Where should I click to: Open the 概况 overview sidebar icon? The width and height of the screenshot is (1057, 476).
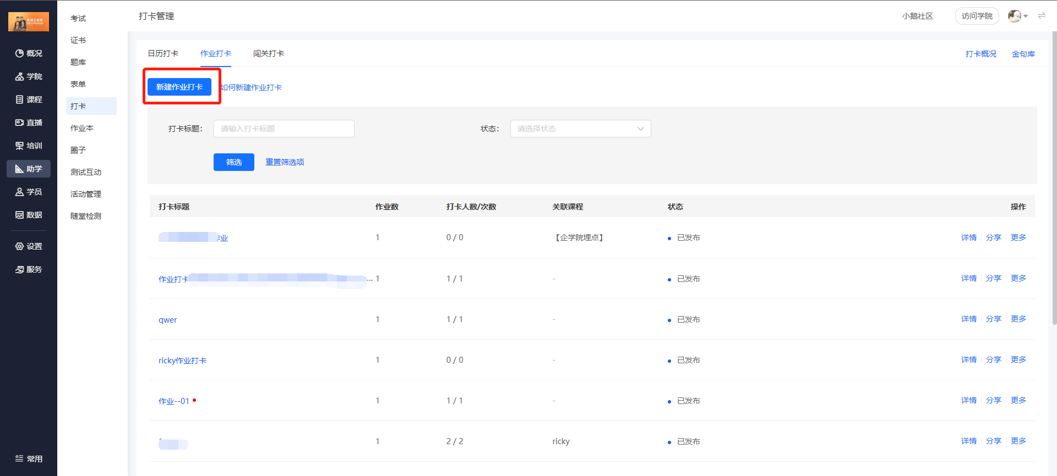[29, 53]
